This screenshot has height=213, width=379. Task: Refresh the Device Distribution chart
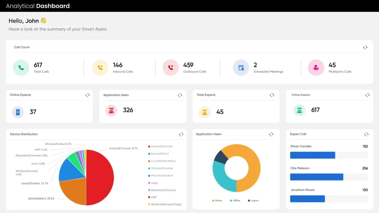click(181, 134)
